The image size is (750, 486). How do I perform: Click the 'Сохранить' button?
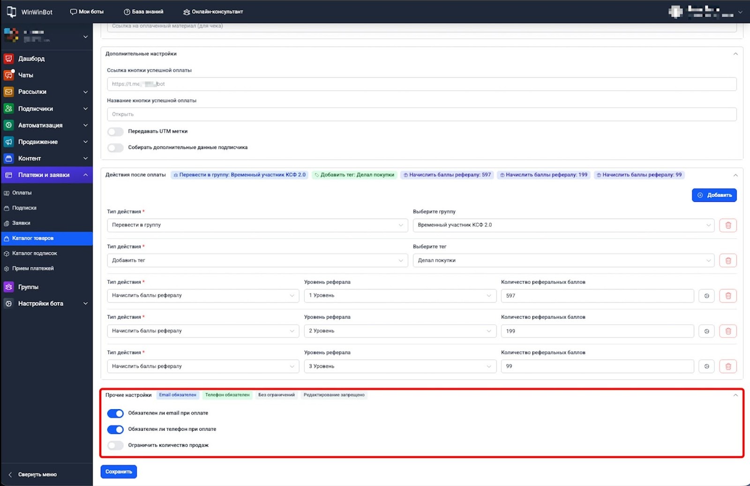coord(119,472)
